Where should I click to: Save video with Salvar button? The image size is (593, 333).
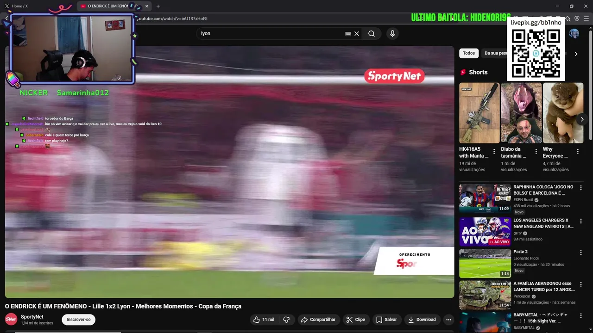point(386,320)
